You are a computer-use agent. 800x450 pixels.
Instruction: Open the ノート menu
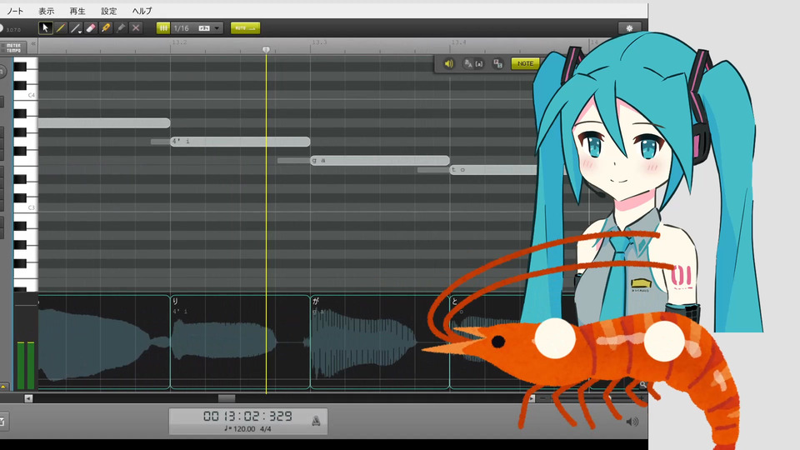(15, 11)
